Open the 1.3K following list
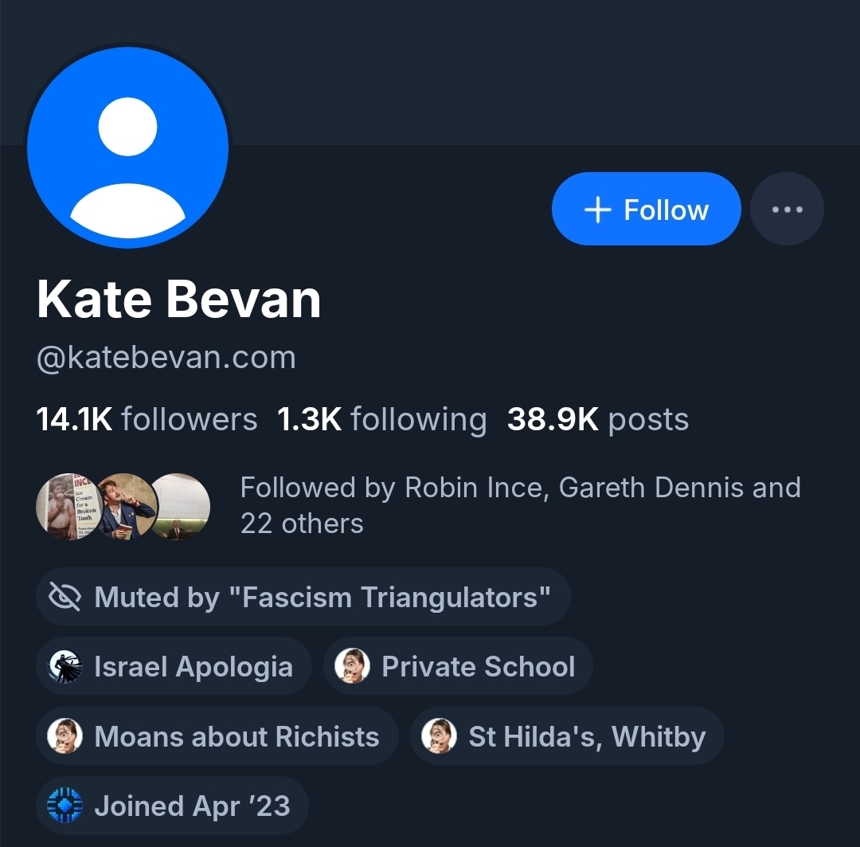Viewport: 860px width, 847px height. coord(381,419)
